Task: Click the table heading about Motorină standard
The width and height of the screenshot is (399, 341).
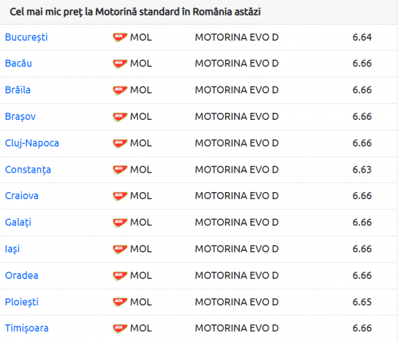Action: click(135, 12)
